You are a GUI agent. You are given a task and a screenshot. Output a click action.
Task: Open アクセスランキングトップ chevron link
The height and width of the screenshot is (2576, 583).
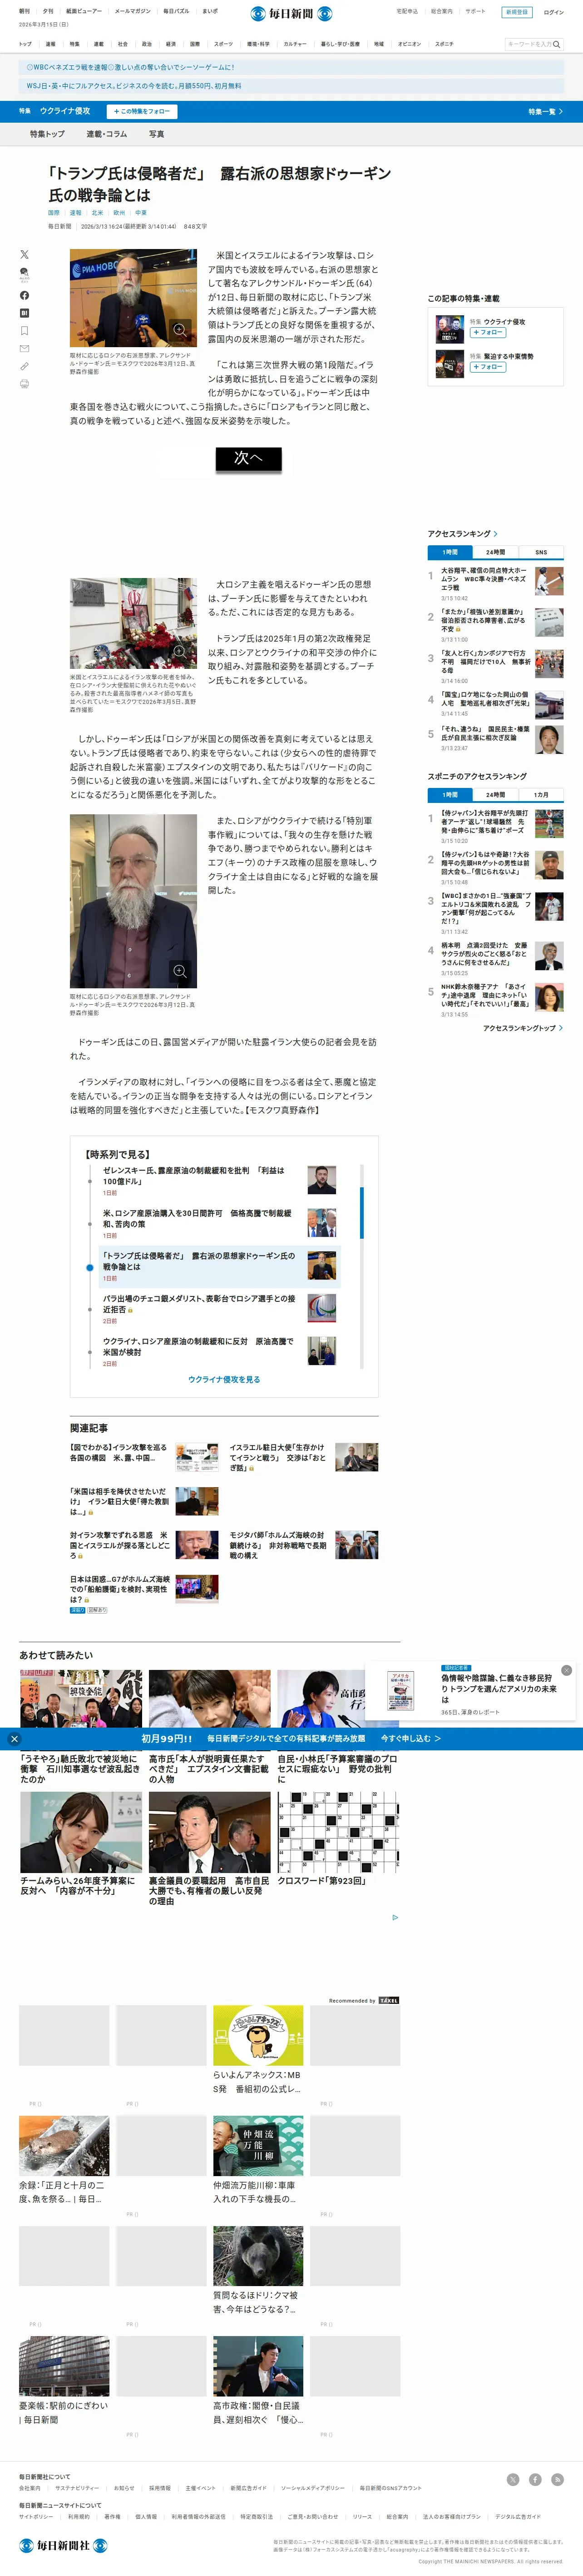(522, 1028)
